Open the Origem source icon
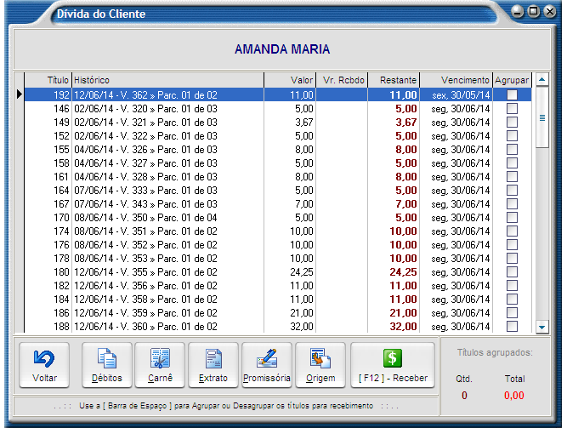The height and width of the screenshot is (428, 567). point(320,358)
